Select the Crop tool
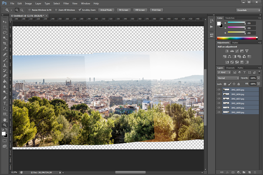Viewport: 263px width, 175px height. 5,43
